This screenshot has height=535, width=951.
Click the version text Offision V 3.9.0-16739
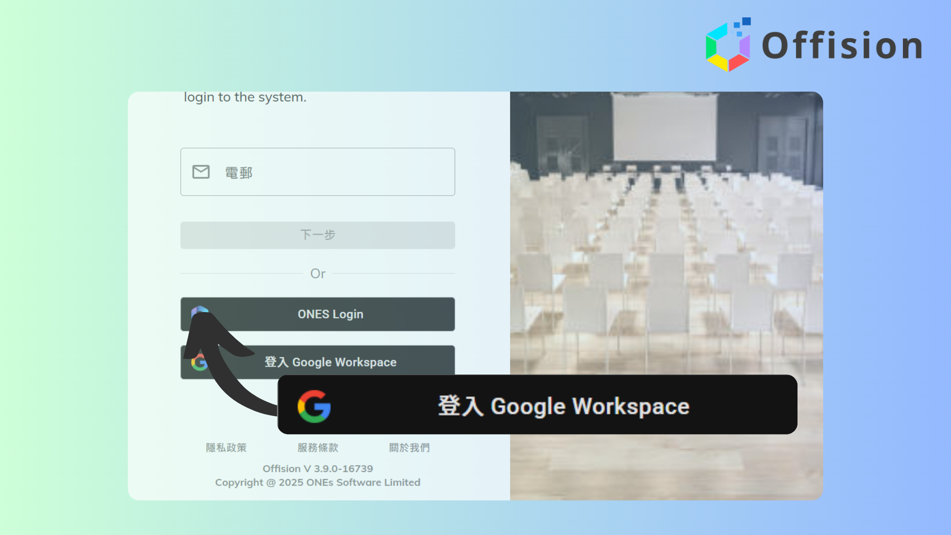(x=317, y=468)
